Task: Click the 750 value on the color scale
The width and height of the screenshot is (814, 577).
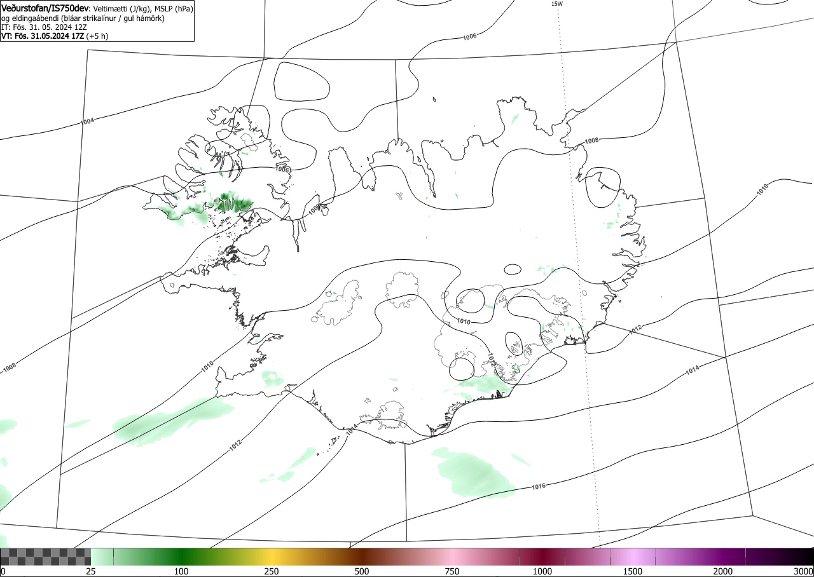Action: [452, 571]
